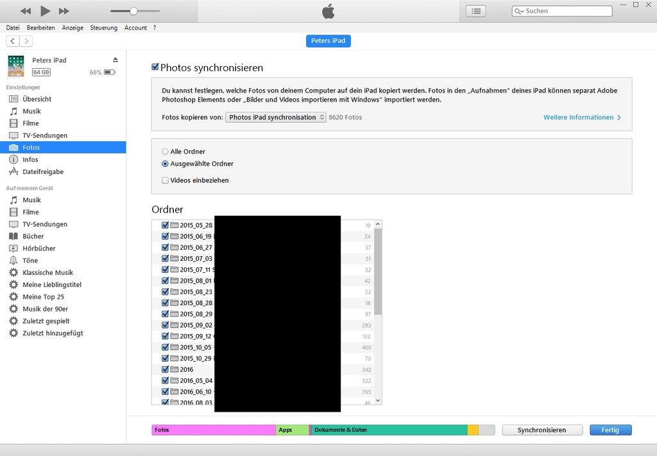The image size is (657, 456).
Task: Click the green Apps storage segment
Action: (292, 430)
